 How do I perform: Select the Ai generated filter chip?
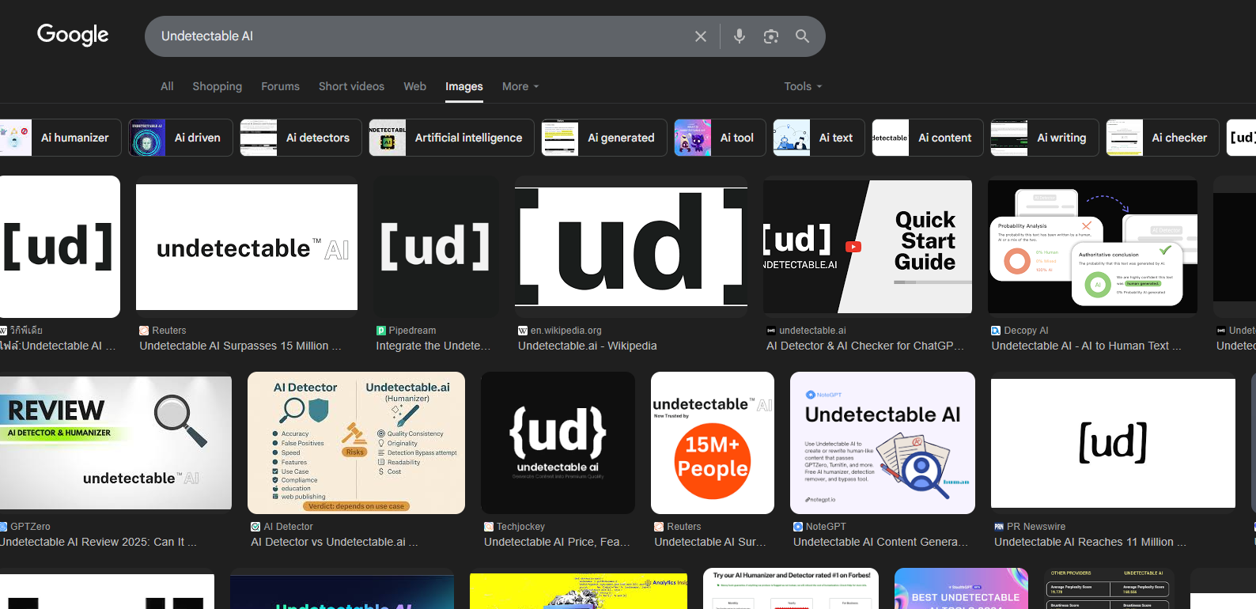pyautogui.click(x=604, y=138)
